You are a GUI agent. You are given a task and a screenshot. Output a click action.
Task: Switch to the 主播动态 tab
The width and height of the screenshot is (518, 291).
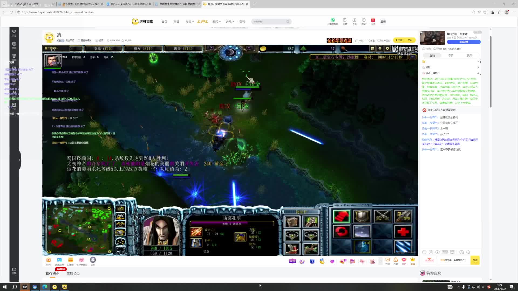[73, 273]
